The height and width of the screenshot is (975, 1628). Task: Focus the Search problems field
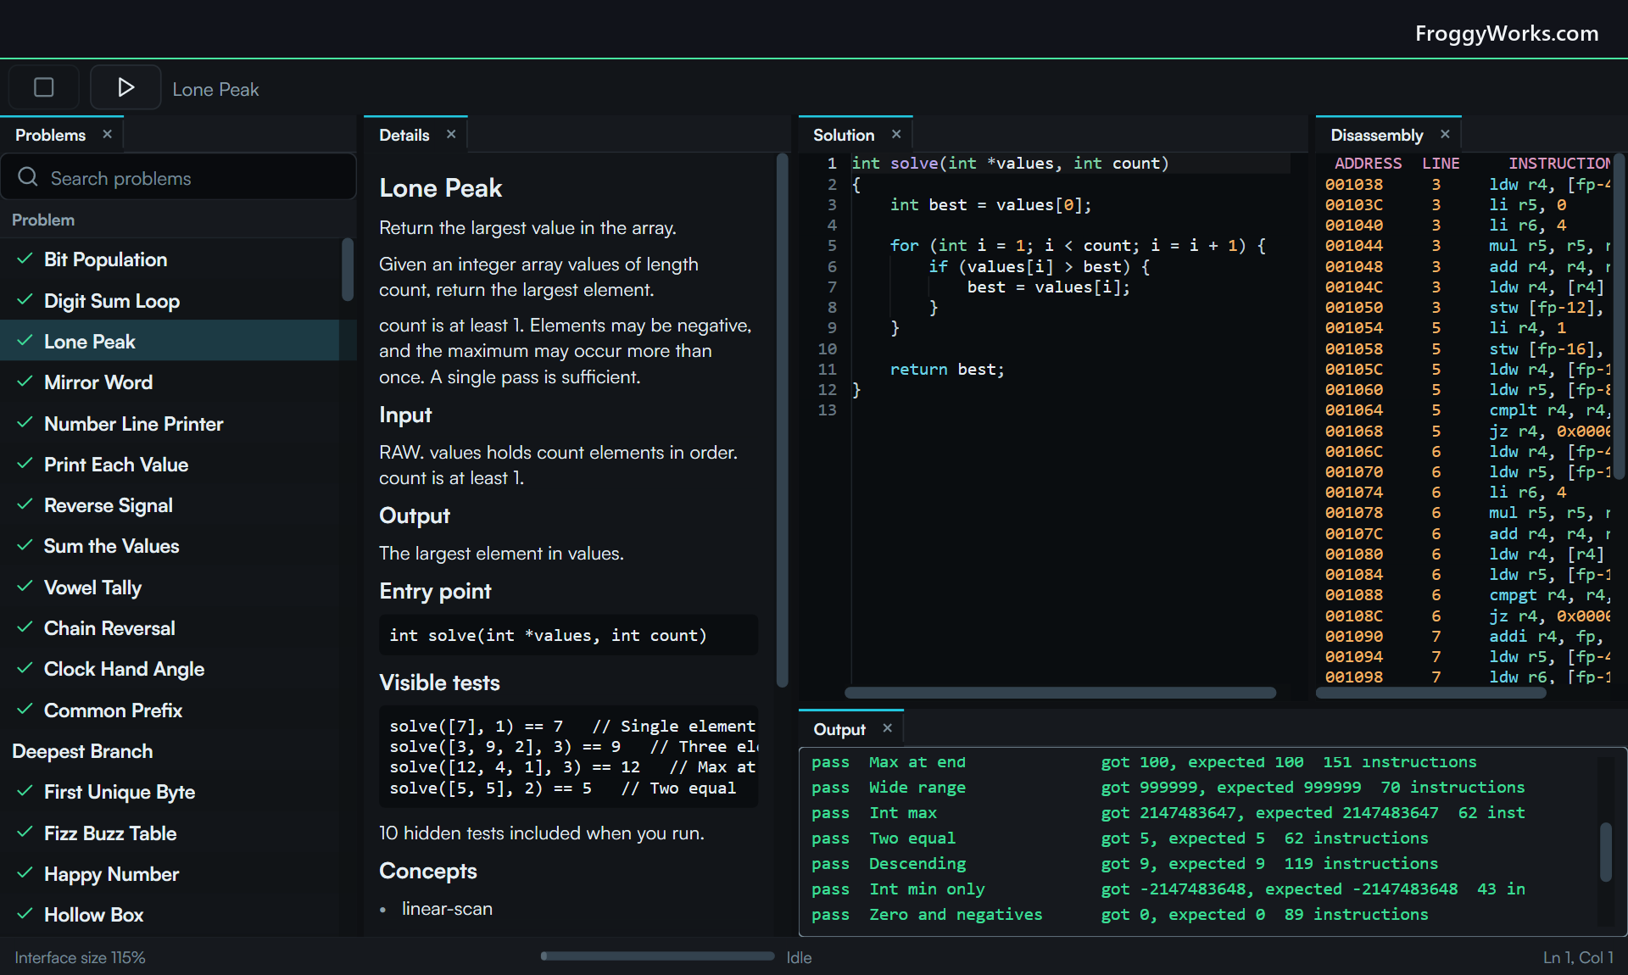pos(178,177)
